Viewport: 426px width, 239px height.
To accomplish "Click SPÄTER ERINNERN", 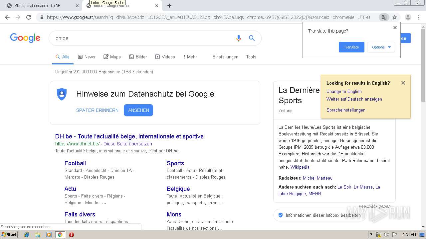I will (x=97, y=110).
